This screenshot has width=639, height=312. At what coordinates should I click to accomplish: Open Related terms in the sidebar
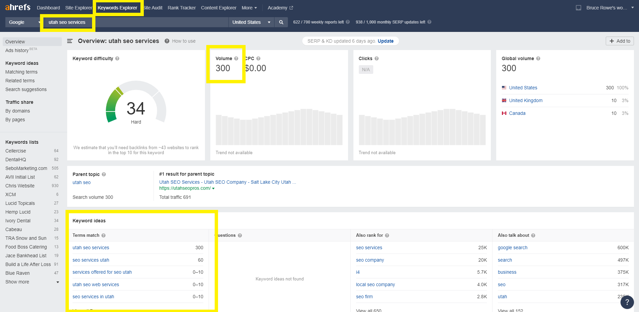tap(20, 81)
